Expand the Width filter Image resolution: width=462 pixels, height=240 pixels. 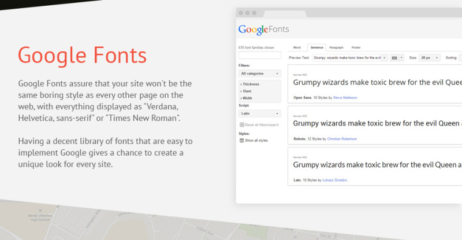[x=247, y=98]
